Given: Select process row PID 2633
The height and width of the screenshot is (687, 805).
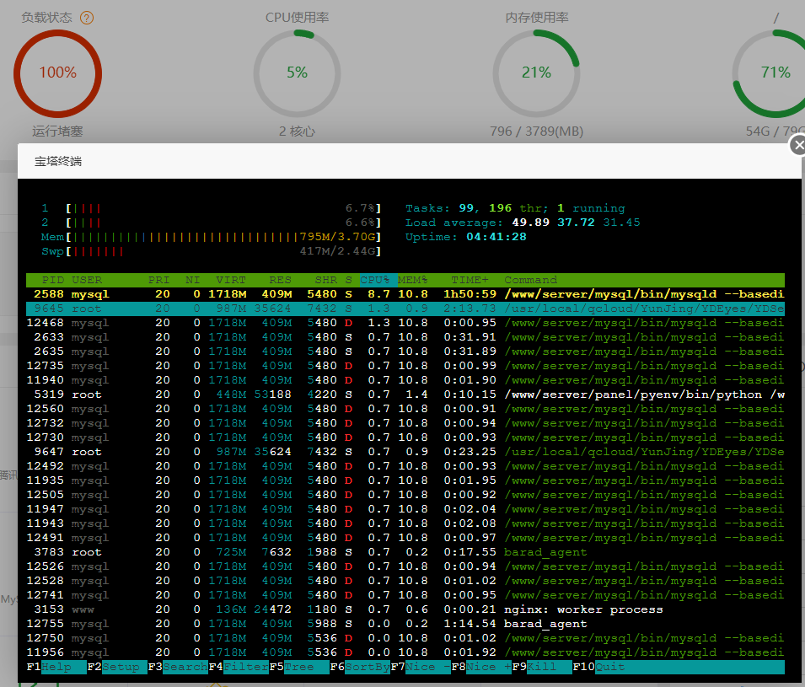Looking at the screenshot, I should click(x=405, y=337).
